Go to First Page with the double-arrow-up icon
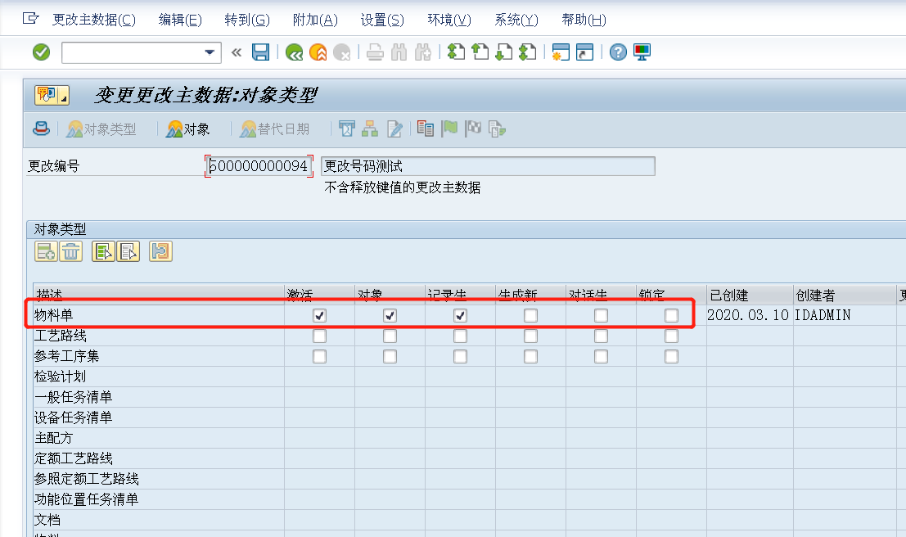The image size is (906, 537). (456, 52)
